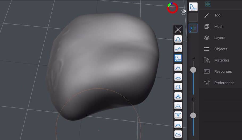Click the red orientation gizmo ring
The image size is (242, 140).
(172, 8)
